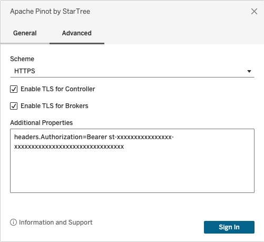Image resolution: width=264 pixels, height=242 pixels.
Task: Click the Scheme dropdown arrow
Action: coord(249,71)
